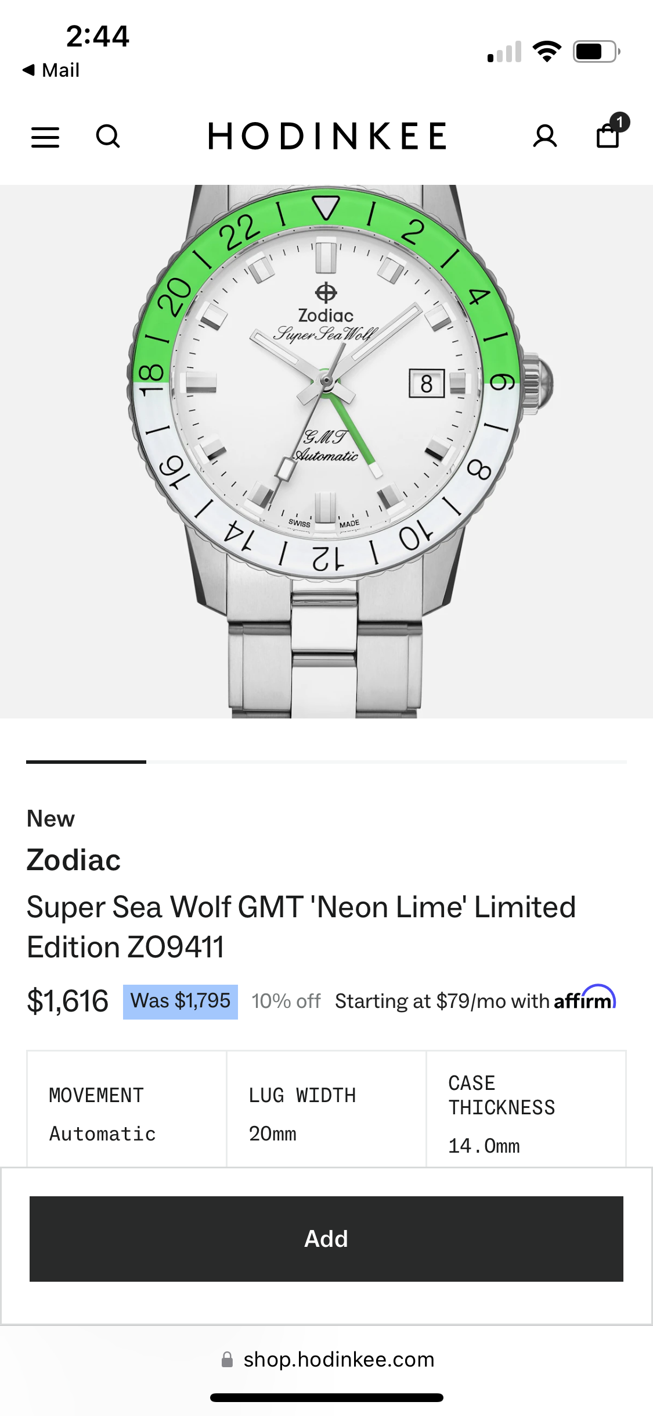Tap the Zodiac brand name
The height and width of the screenshot is (1416, 653).
(74, 860)
